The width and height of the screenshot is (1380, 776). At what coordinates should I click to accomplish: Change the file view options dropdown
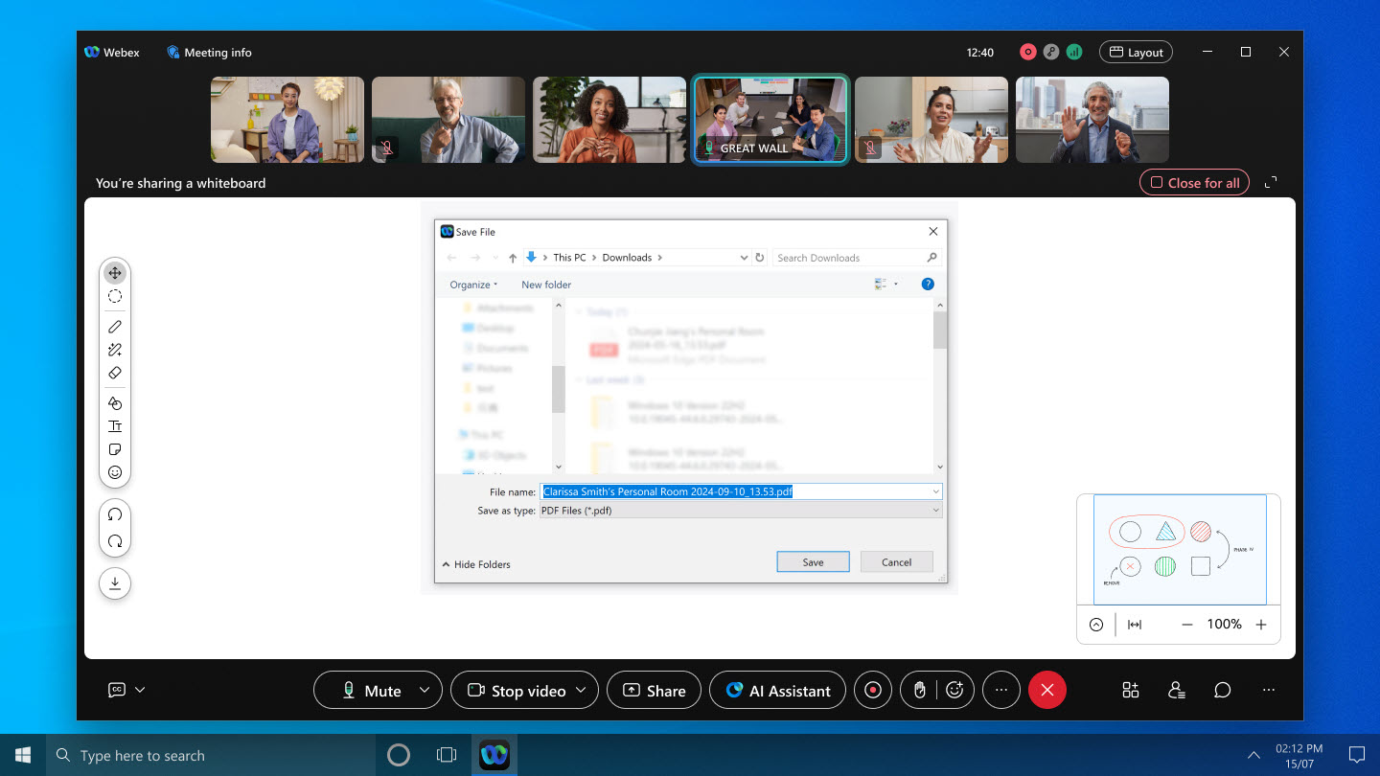pyautogui.click(x=896, y=285)
